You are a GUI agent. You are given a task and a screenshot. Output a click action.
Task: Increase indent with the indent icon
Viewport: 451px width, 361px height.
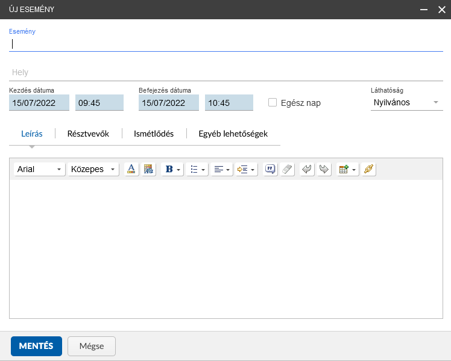[x=242, y=169]
